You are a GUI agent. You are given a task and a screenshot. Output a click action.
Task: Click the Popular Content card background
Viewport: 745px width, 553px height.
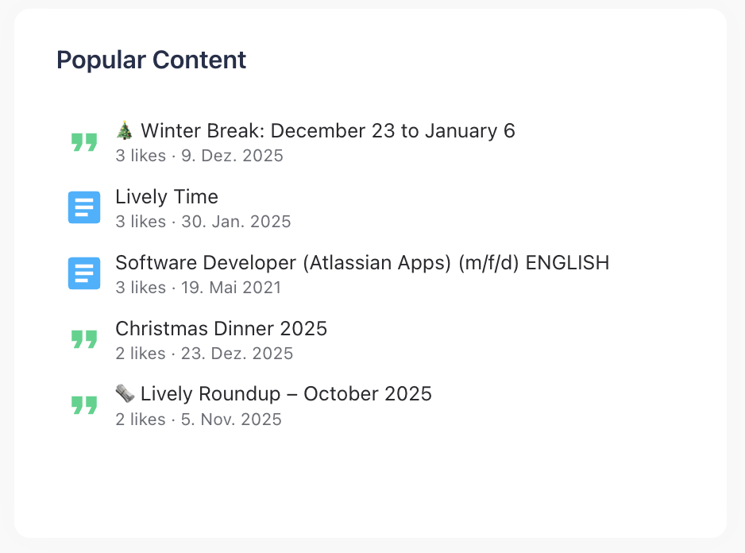coord(373,485)
